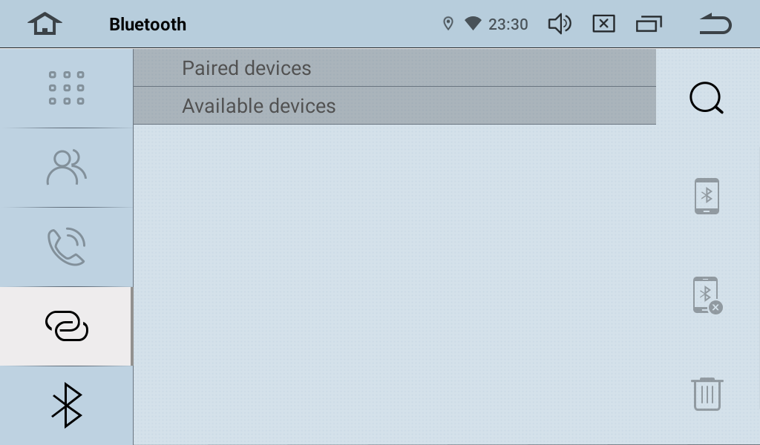
Task: Switch to the contacts tab
Action: coord(66,168)
